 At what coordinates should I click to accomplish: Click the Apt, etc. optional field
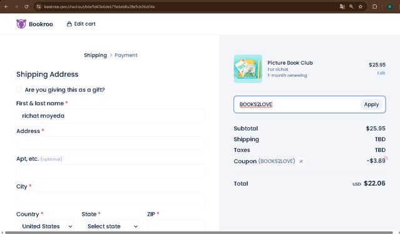(x=111, y=171)
